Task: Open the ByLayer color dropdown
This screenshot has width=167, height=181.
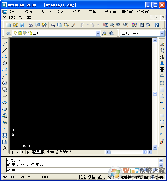Action: tap(162, 33)
